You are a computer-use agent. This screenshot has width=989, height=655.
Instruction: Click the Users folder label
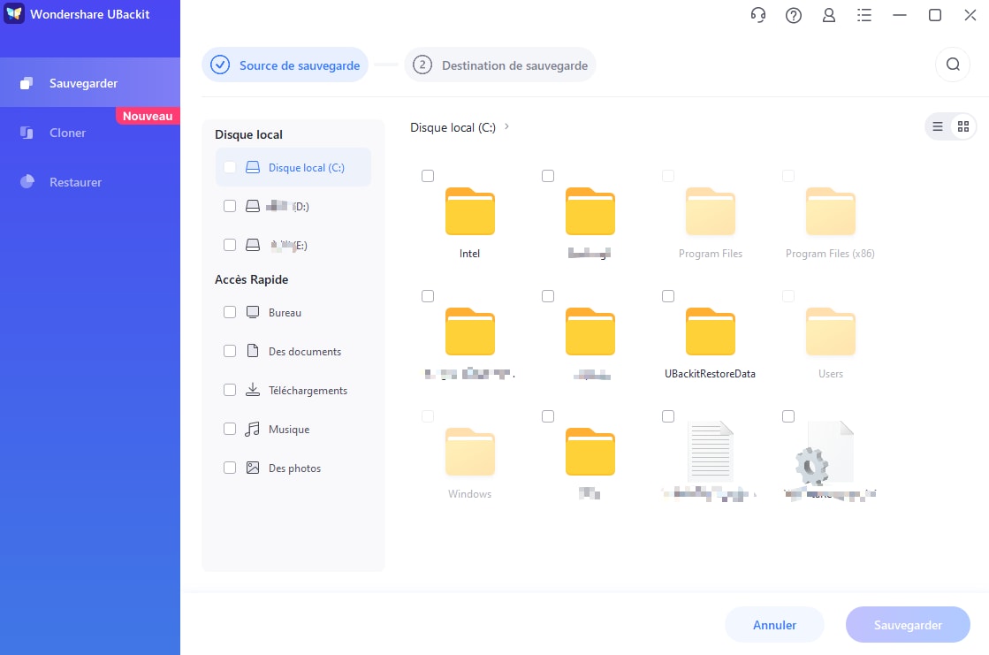coord(831,374)
